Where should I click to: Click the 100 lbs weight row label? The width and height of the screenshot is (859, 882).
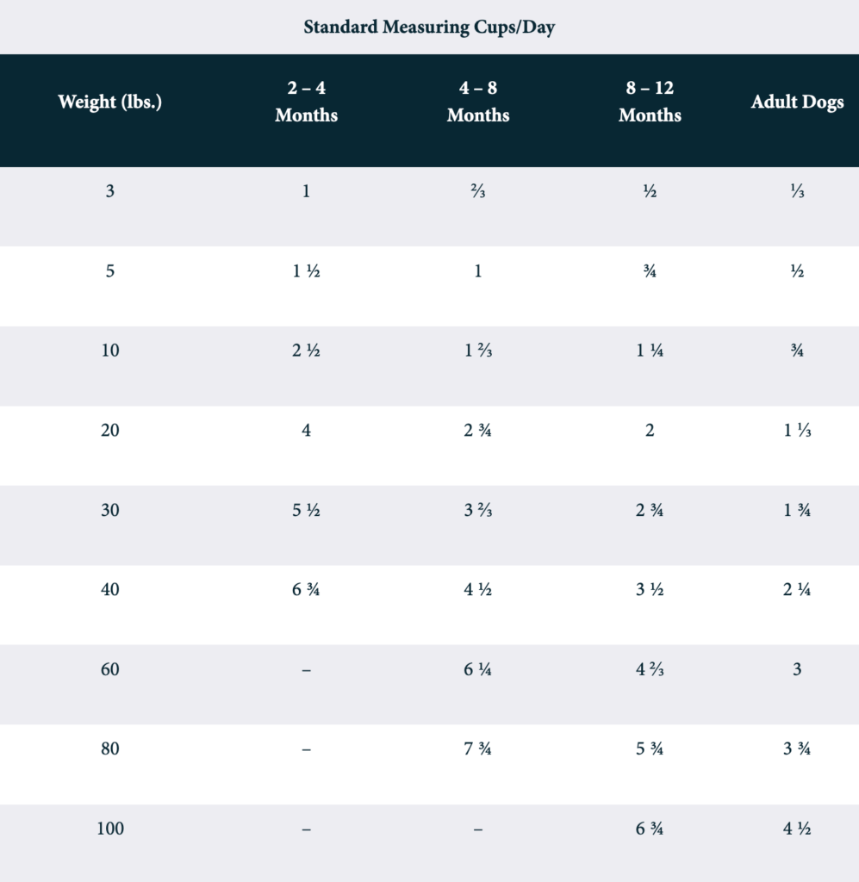click(110, 829)
